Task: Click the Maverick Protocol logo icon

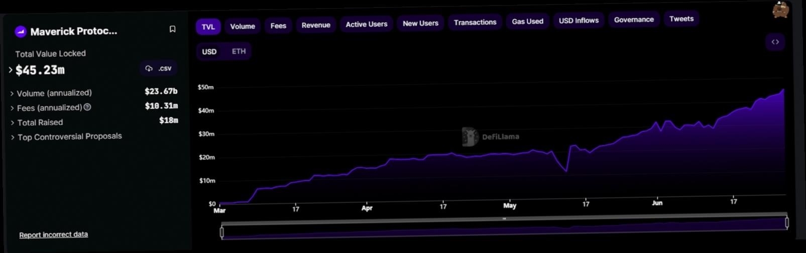Action: [x=21, y=32]
